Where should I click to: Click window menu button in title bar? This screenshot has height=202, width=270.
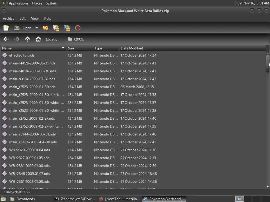(3, 11)
